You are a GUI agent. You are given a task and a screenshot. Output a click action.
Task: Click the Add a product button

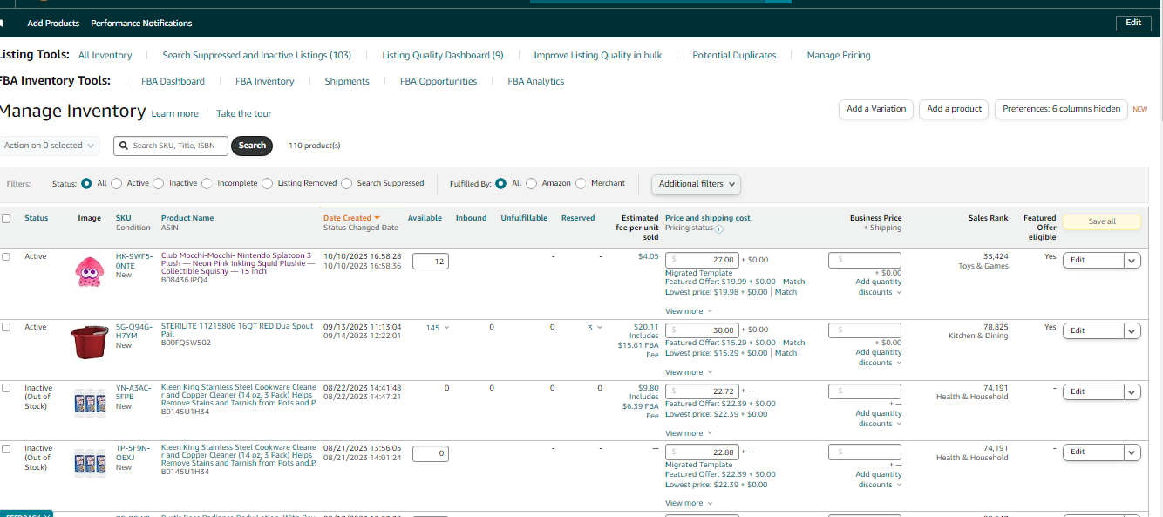(x=954, y=109)
